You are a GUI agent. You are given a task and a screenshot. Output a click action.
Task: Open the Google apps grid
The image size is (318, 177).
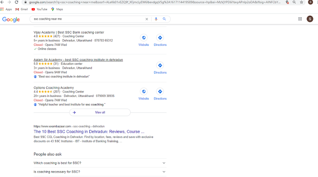pyautogui.click(x=300, y=19)
